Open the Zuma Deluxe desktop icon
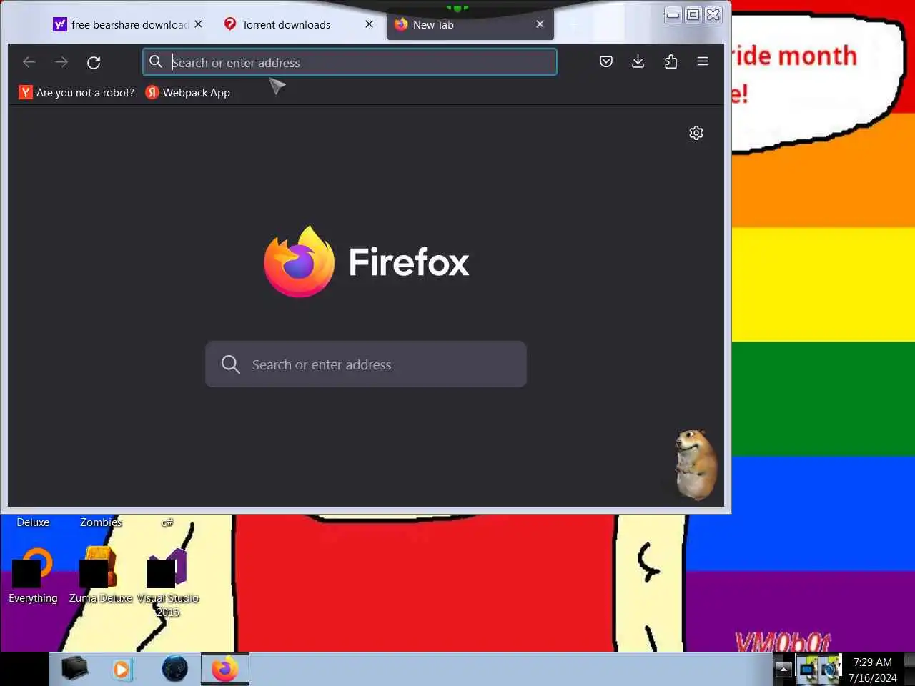This screenshot has height=686, width=915. 100,576
